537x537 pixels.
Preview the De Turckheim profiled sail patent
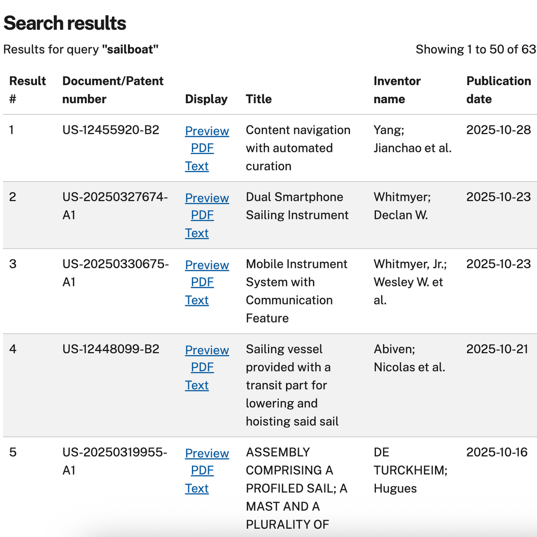click(207, 453)
